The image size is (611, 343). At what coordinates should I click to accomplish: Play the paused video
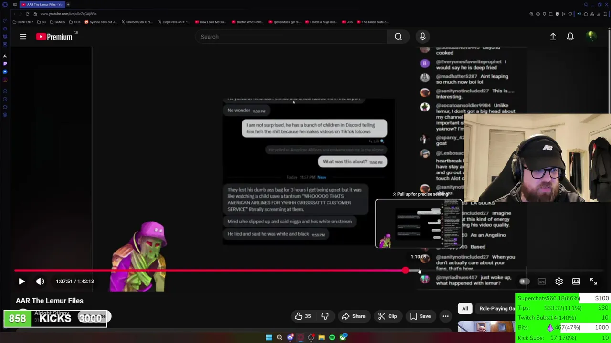point(21,281)
